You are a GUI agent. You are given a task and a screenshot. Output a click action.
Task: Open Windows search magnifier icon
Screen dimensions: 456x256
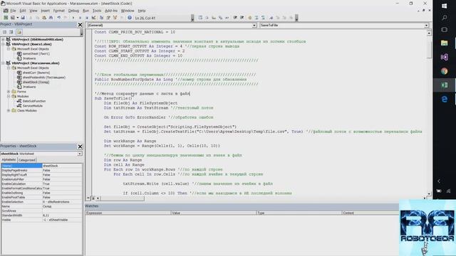[444, 18]
